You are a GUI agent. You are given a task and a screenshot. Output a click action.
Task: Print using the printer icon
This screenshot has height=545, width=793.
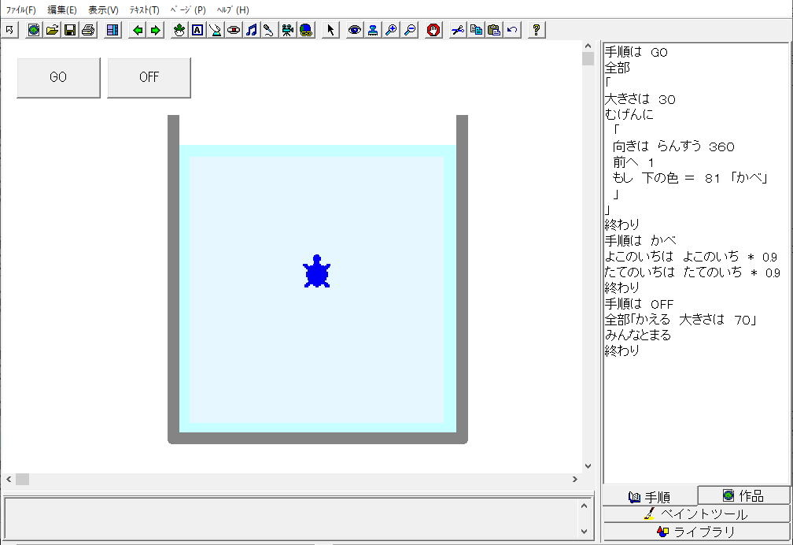[x=88, y=30]
